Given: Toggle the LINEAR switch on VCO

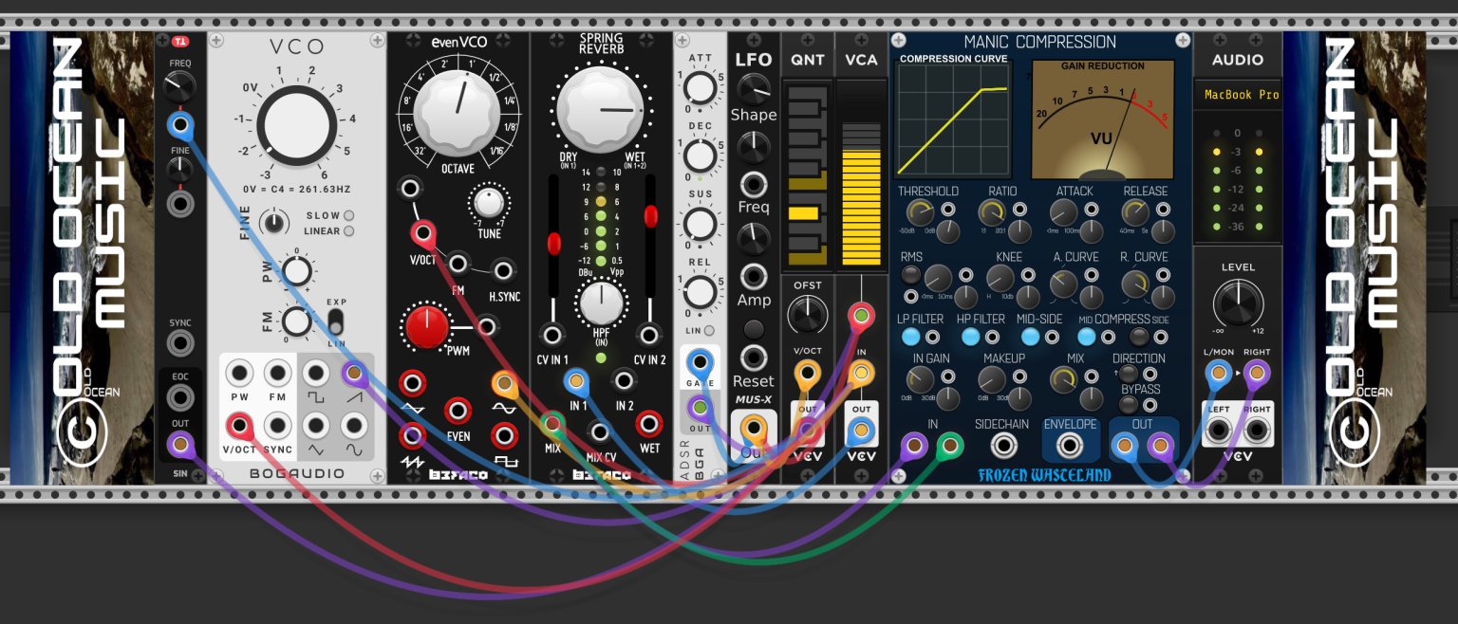Looking at the screenshot, I should pos(348,230).
